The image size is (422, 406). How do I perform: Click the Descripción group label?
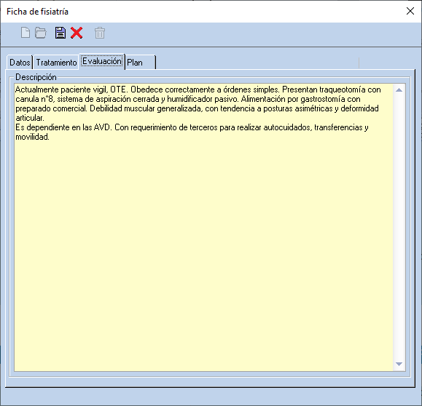[36, 77]
